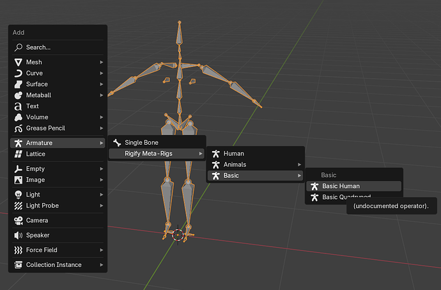Click the Animals submenu arrow
The height and width of the screenshot is (290, 441).
click(300, 165)
